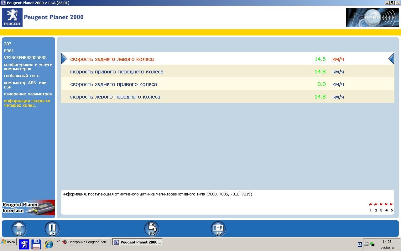Click the Peugeot lion logo in the header
The image size is (401, 251).
tap(12, 18)
